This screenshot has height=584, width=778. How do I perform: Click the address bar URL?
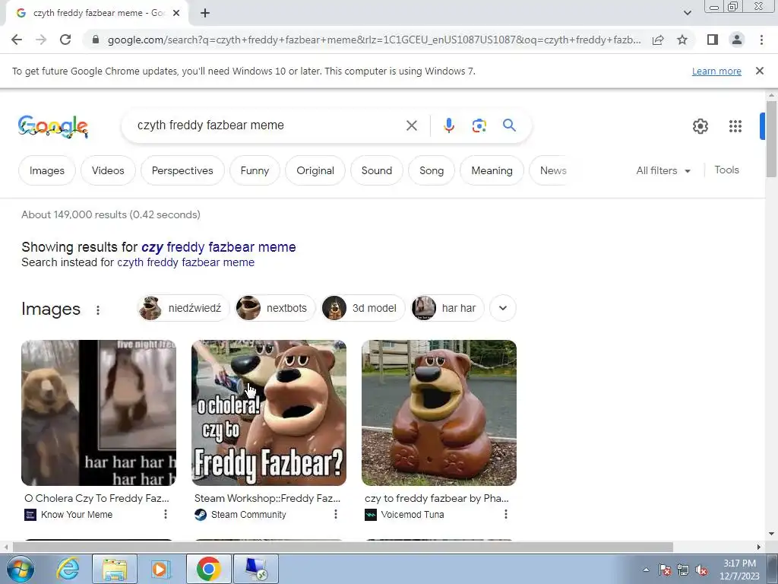[374, 40]
